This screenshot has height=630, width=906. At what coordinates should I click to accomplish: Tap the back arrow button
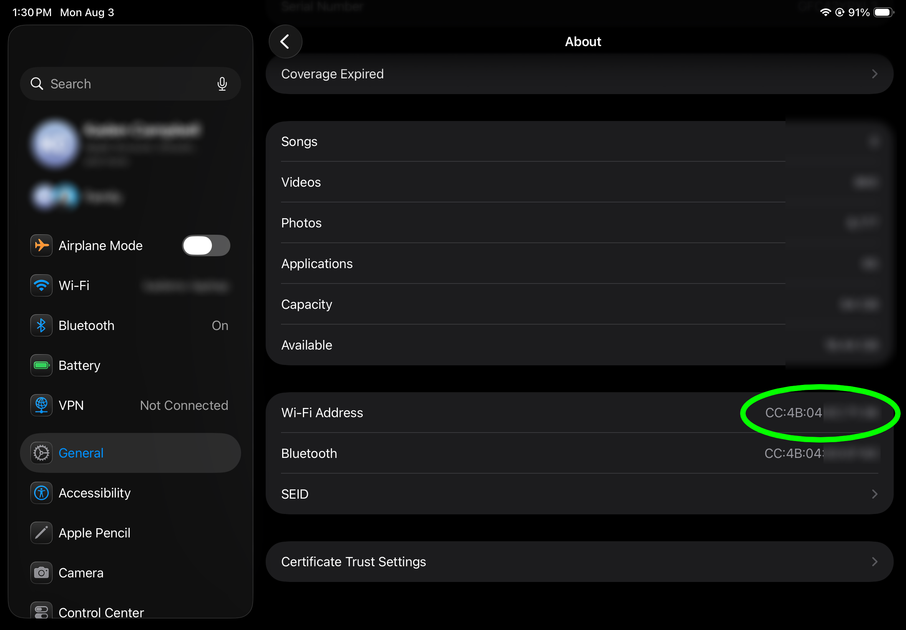point(285,41)
